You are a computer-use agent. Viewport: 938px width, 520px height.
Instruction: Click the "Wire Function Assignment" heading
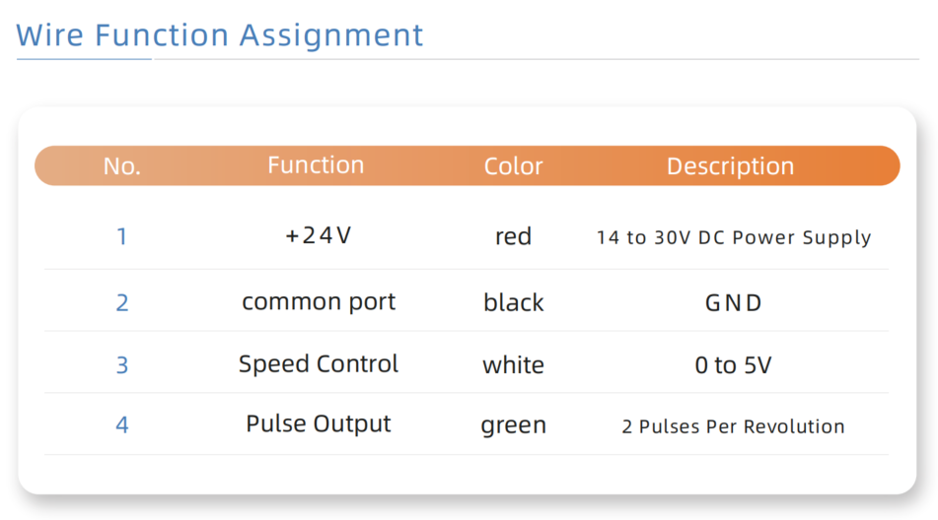point(220,35)
